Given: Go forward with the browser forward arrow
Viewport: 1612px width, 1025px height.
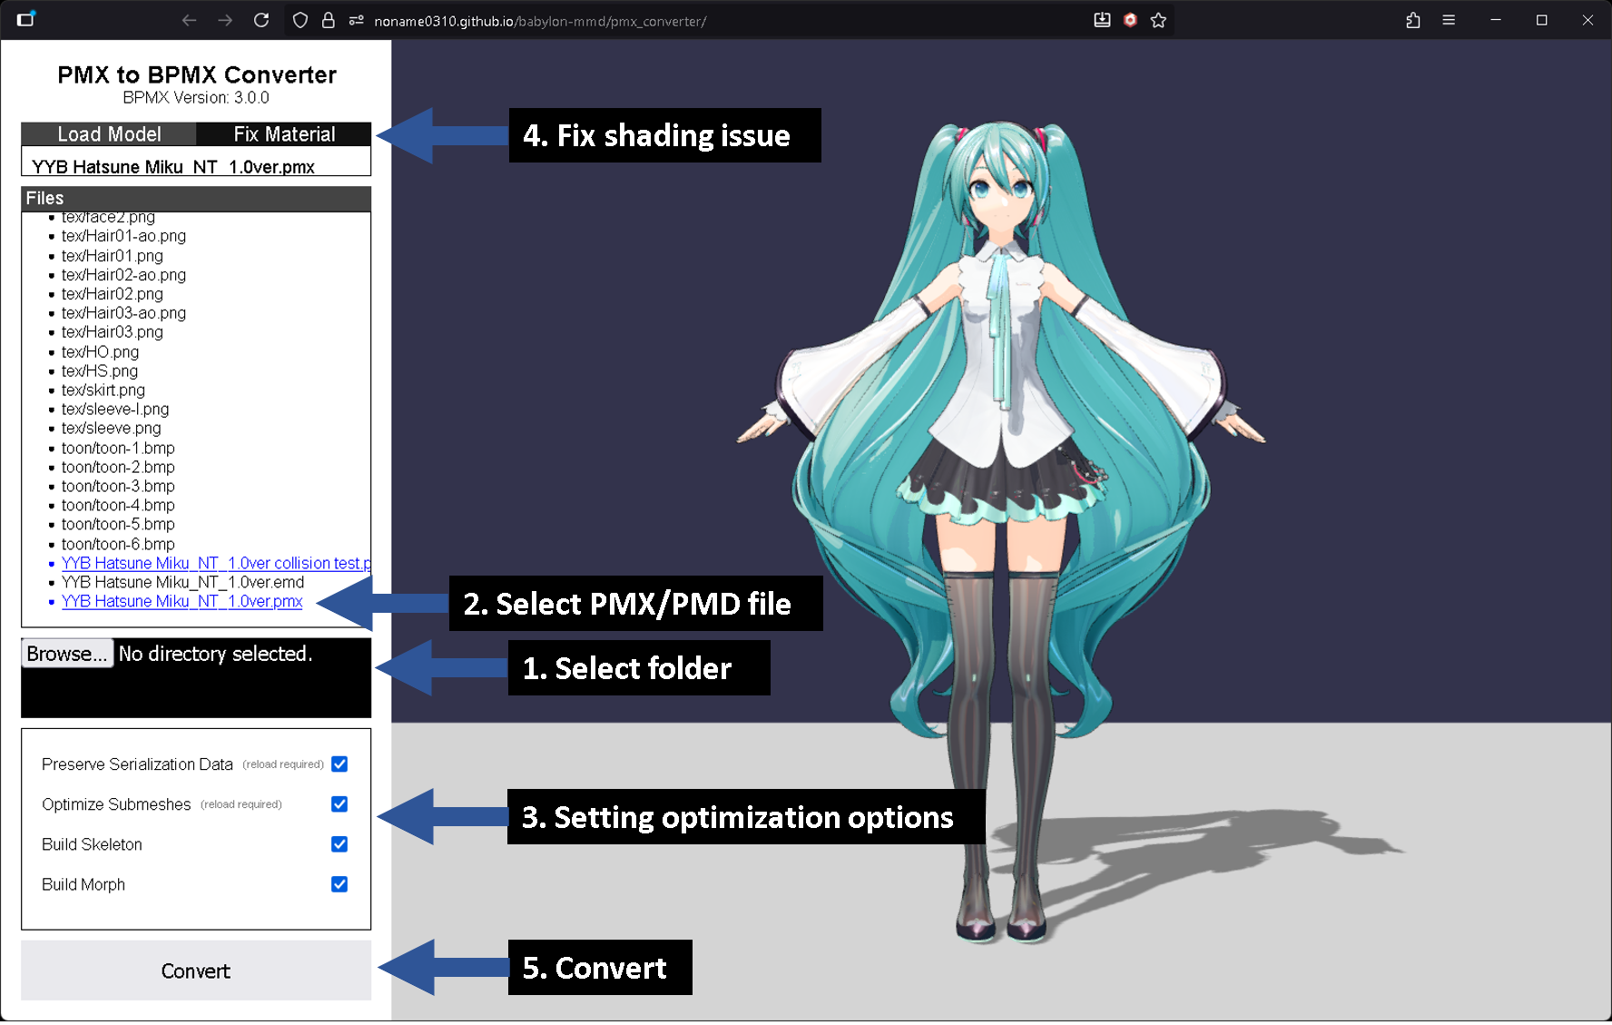Looking at the screenshot, I should click(x=225, y=20).
